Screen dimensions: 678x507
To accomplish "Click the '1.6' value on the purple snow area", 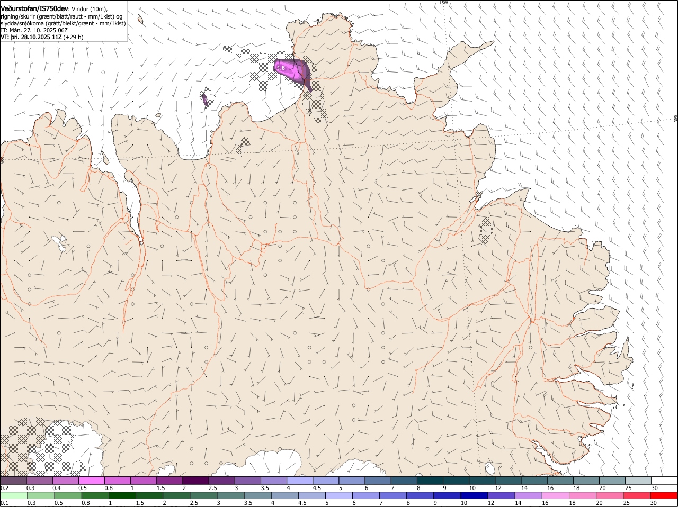I will (x=281, y=68).
